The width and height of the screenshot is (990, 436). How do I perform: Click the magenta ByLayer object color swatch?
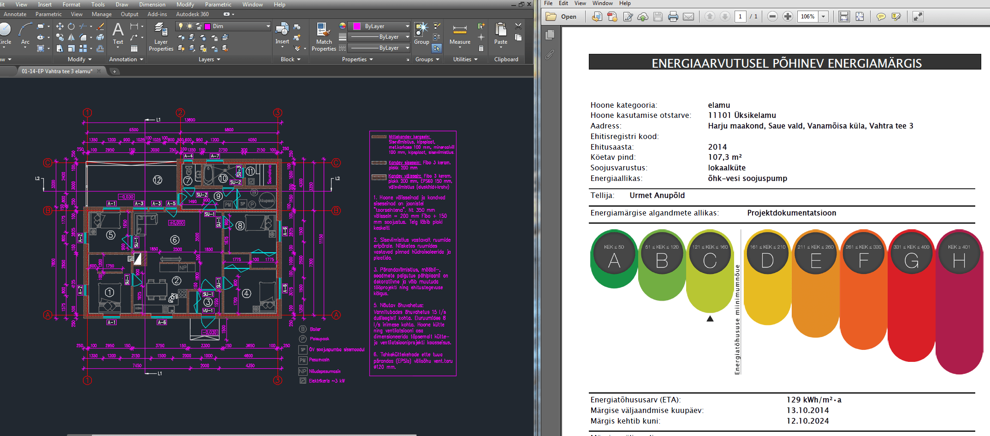pyautogui.click(x=356, y=26)
